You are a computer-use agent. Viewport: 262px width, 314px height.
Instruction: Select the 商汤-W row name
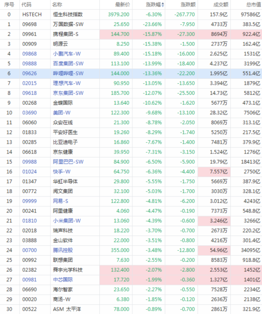tap(62, 299)
